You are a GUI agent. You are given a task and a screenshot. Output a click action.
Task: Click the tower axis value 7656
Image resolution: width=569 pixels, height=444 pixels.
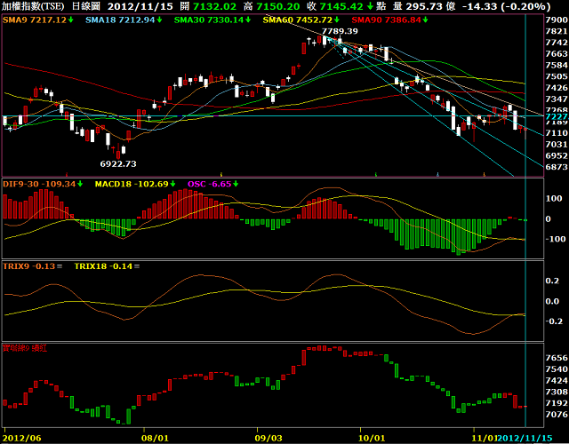(x=557, y=358)
